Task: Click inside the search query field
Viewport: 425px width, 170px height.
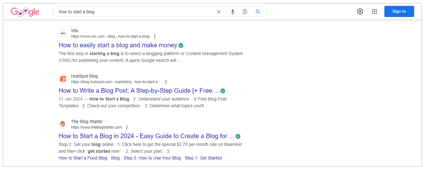Action: point(133,12)
